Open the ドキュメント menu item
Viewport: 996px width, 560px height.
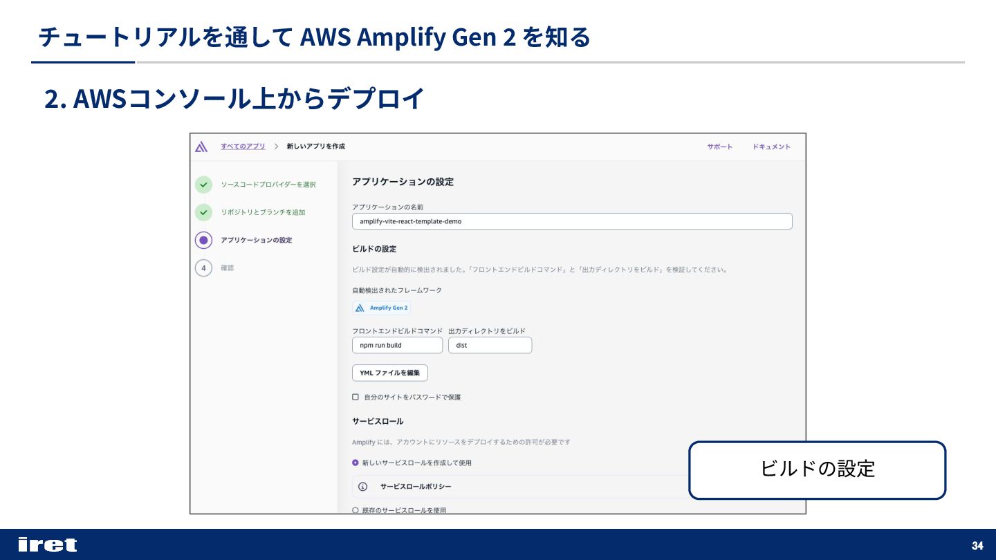771,147
